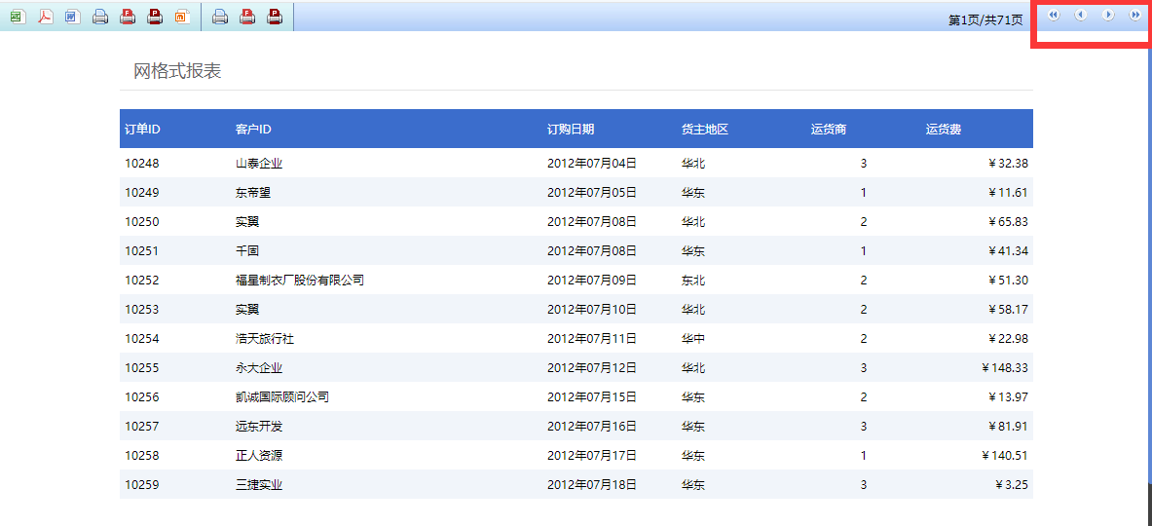
Task: Export the report to Excel
Action: point(18,17)
